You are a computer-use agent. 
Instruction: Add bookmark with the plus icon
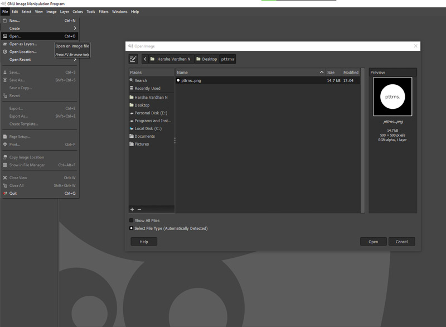pos(132,209)
